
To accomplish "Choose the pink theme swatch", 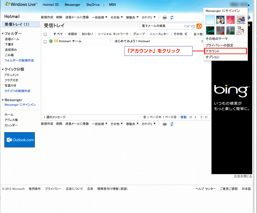I will tap(231, 20).
